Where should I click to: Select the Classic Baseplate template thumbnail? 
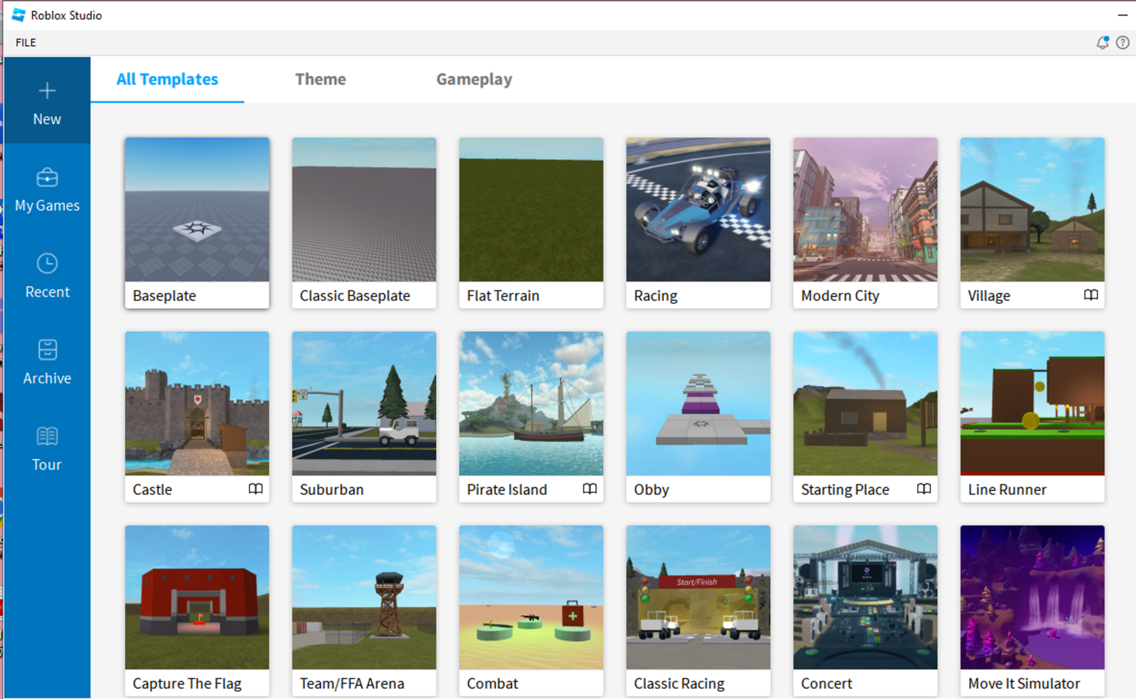(364, 210)
